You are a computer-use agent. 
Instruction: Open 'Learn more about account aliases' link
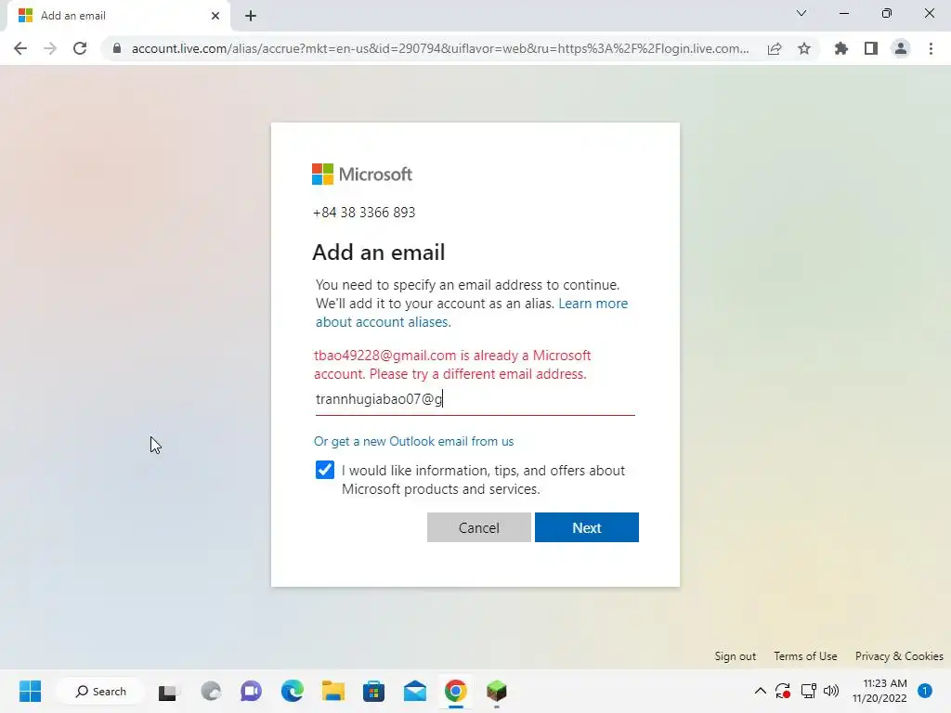[x=471, y=313]
